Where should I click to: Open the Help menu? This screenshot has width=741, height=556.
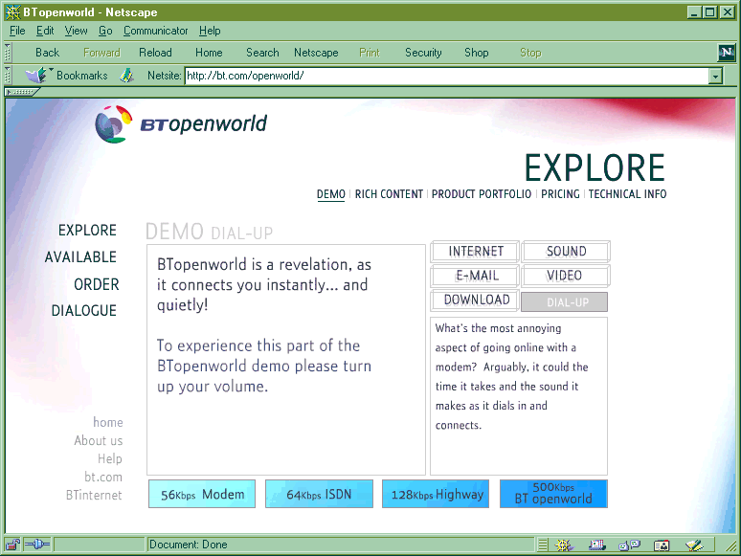click(x=210, y=31)
